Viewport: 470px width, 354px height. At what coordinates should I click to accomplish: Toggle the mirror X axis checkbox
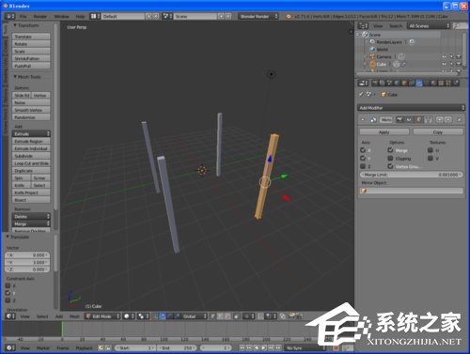click(x=363, y=150)
